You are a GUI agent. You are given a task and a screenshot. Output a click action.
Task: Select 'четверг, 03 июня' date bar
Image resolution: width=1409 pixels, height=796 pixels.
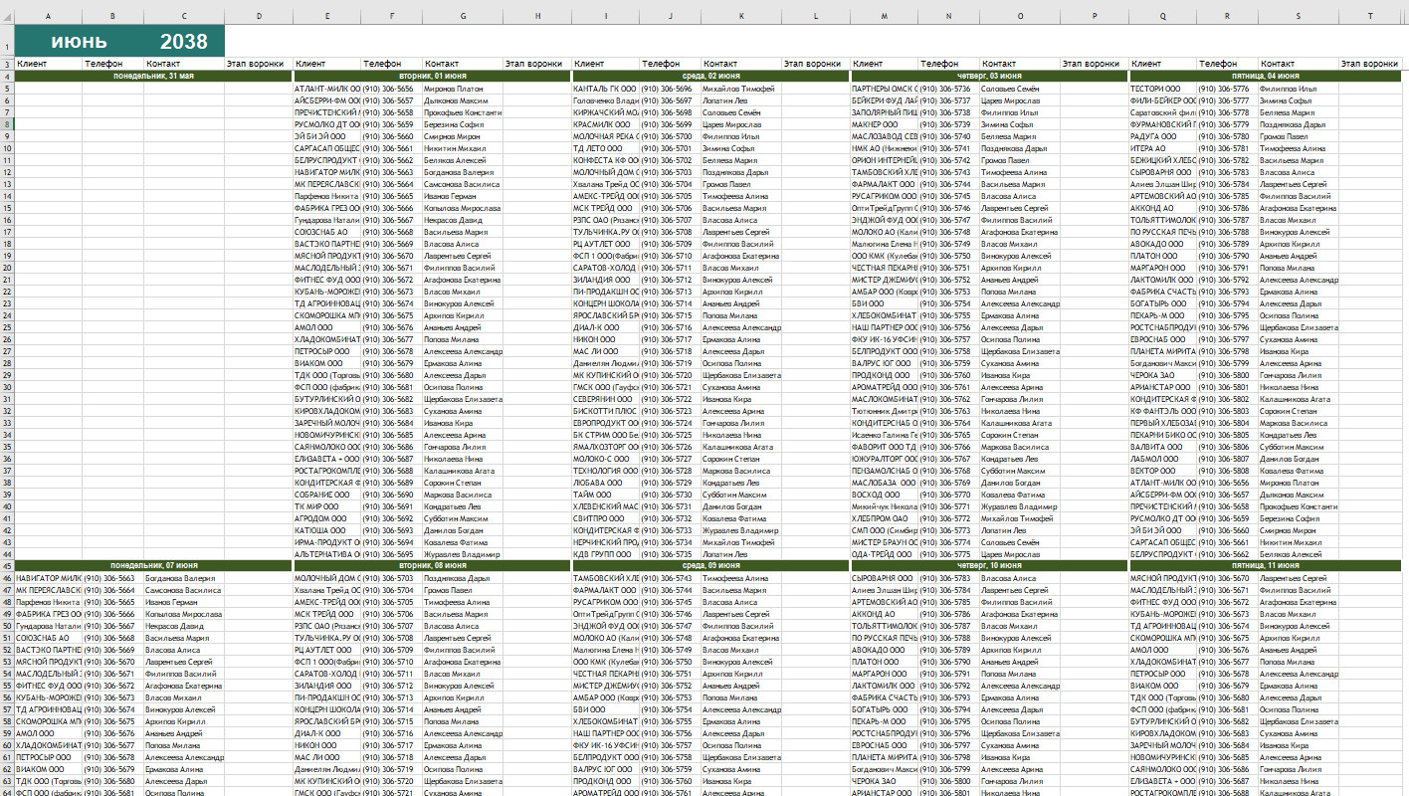[x=989, y=76]
